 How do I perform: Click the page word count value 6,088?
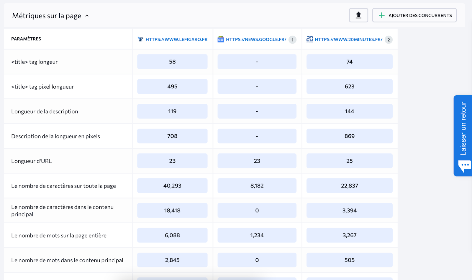[172, 235]
